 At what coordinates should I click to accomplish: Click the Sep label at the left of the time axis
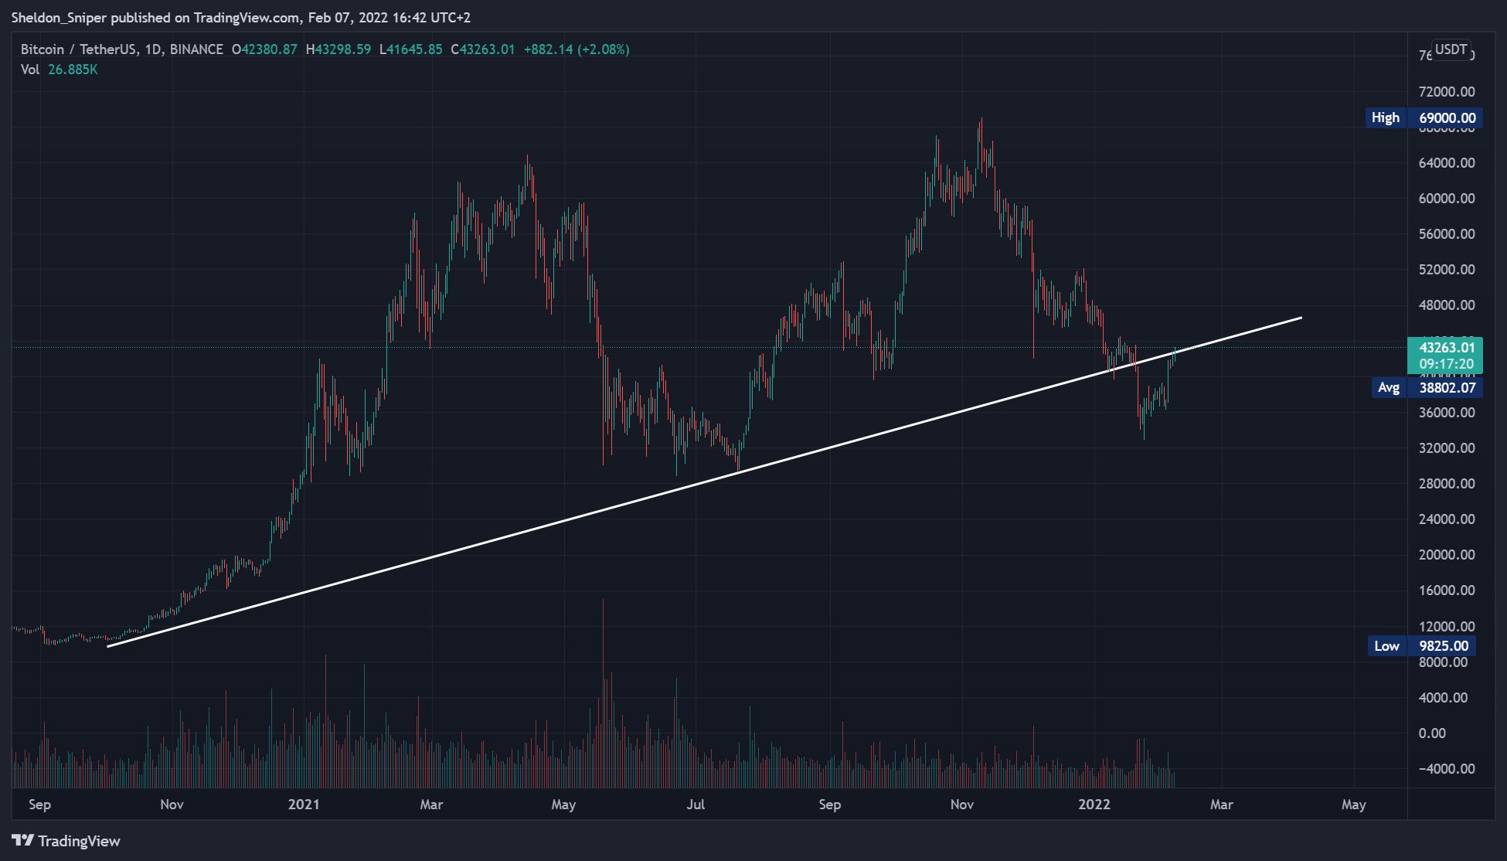[x=39, y=805]
